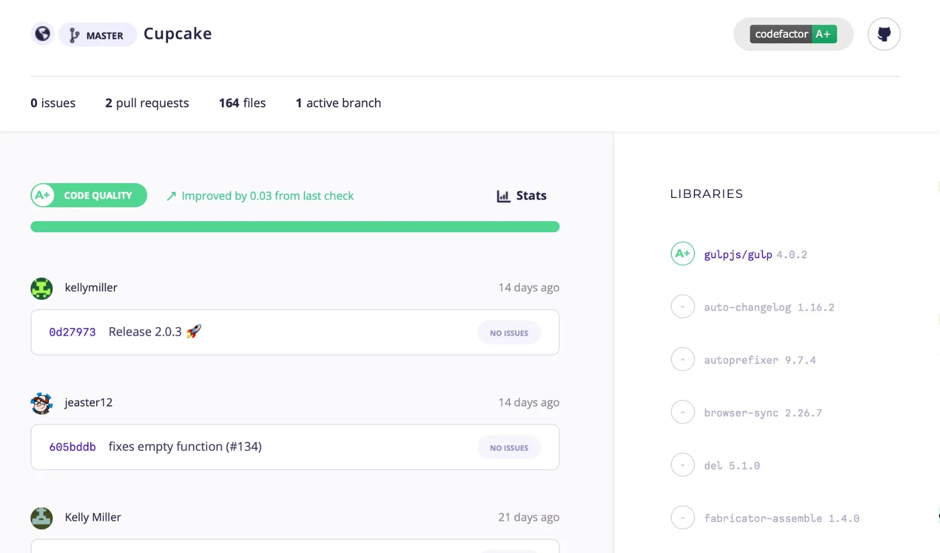Click kellymiller's avatar
Image resolution: width=940 pixels, height=553 pixels.
coord(41,289)
